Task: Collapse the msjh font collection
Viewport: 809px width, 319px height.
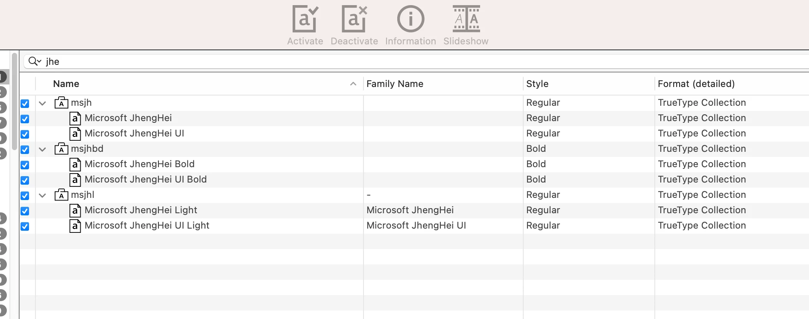Action: [x=42, y=103]
